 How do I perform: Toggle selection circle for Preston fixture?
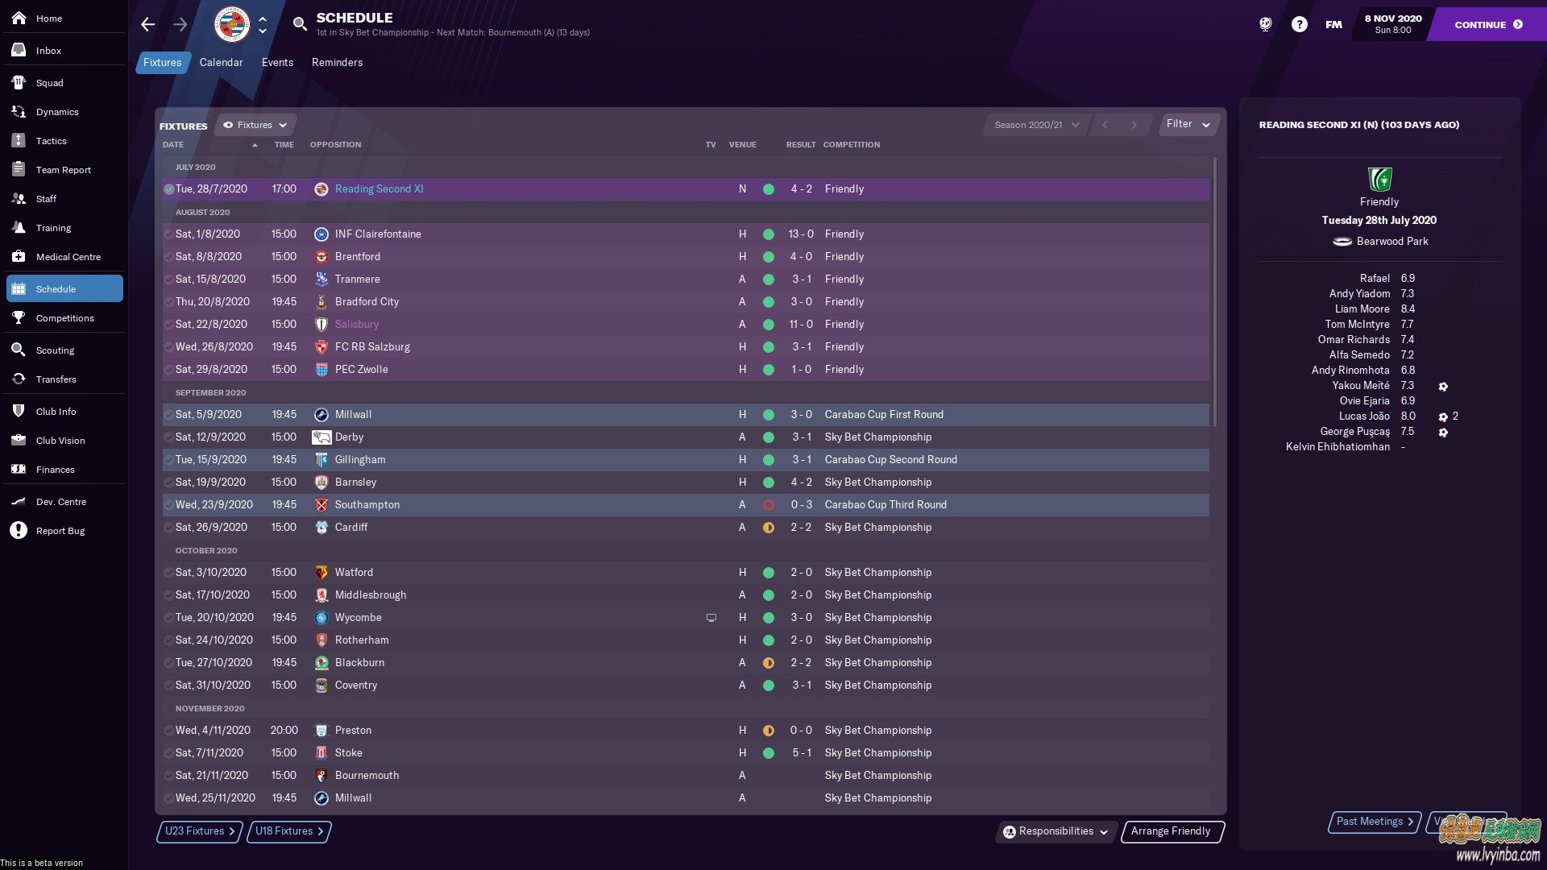coord(169,730)
